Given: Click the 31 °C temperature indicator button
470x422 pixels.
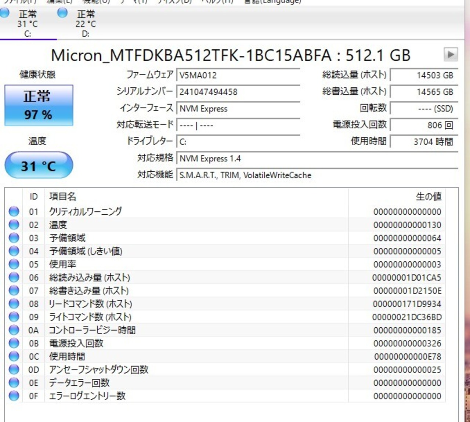Looking at the screenshot, I should pyautogui.click(x=39, y=165).
